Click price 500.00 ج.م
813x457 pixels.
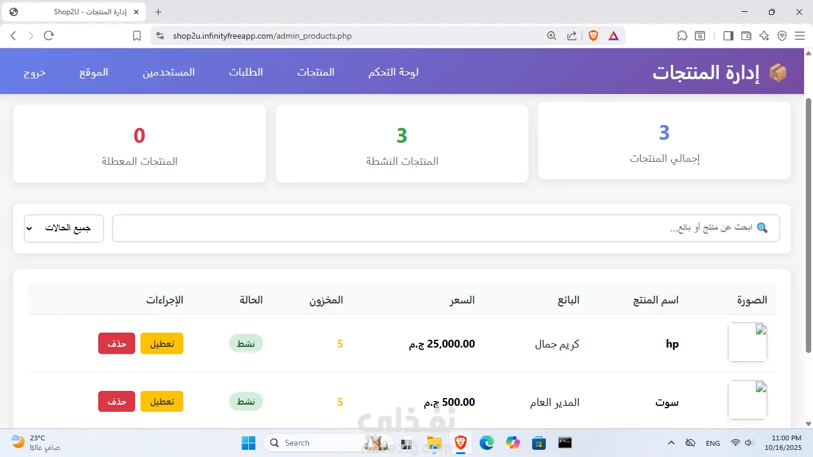(449, 402)
